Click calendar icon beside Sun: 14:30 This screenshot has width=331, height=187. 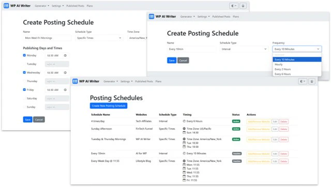(x=184, y=133)
